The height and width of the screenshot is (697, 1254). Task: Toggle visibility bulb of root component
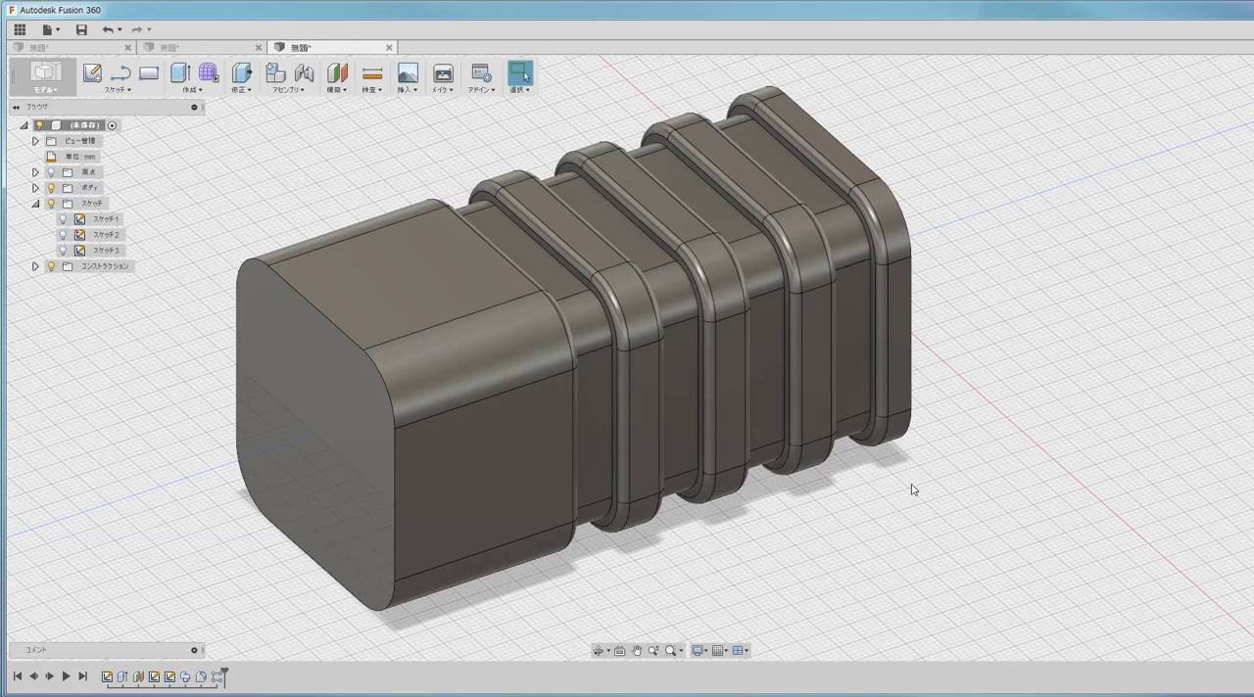(39, 125)
